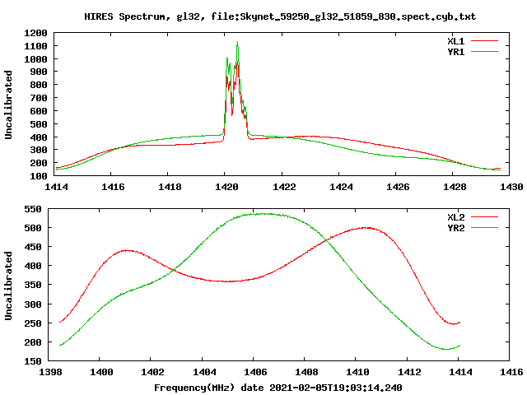Click the 1414 x-axis label on top plot
The width and height of the screenshot is (527, 395).
[x=56, y=187]
